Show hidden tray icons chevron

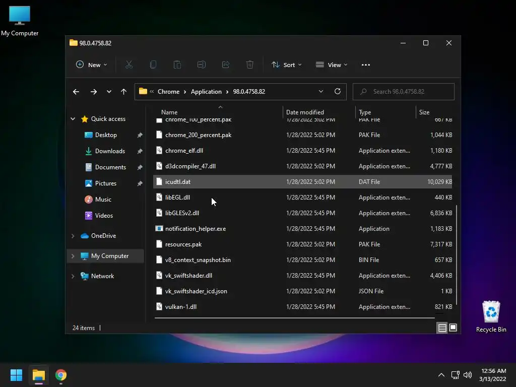(x=441, y=375)
